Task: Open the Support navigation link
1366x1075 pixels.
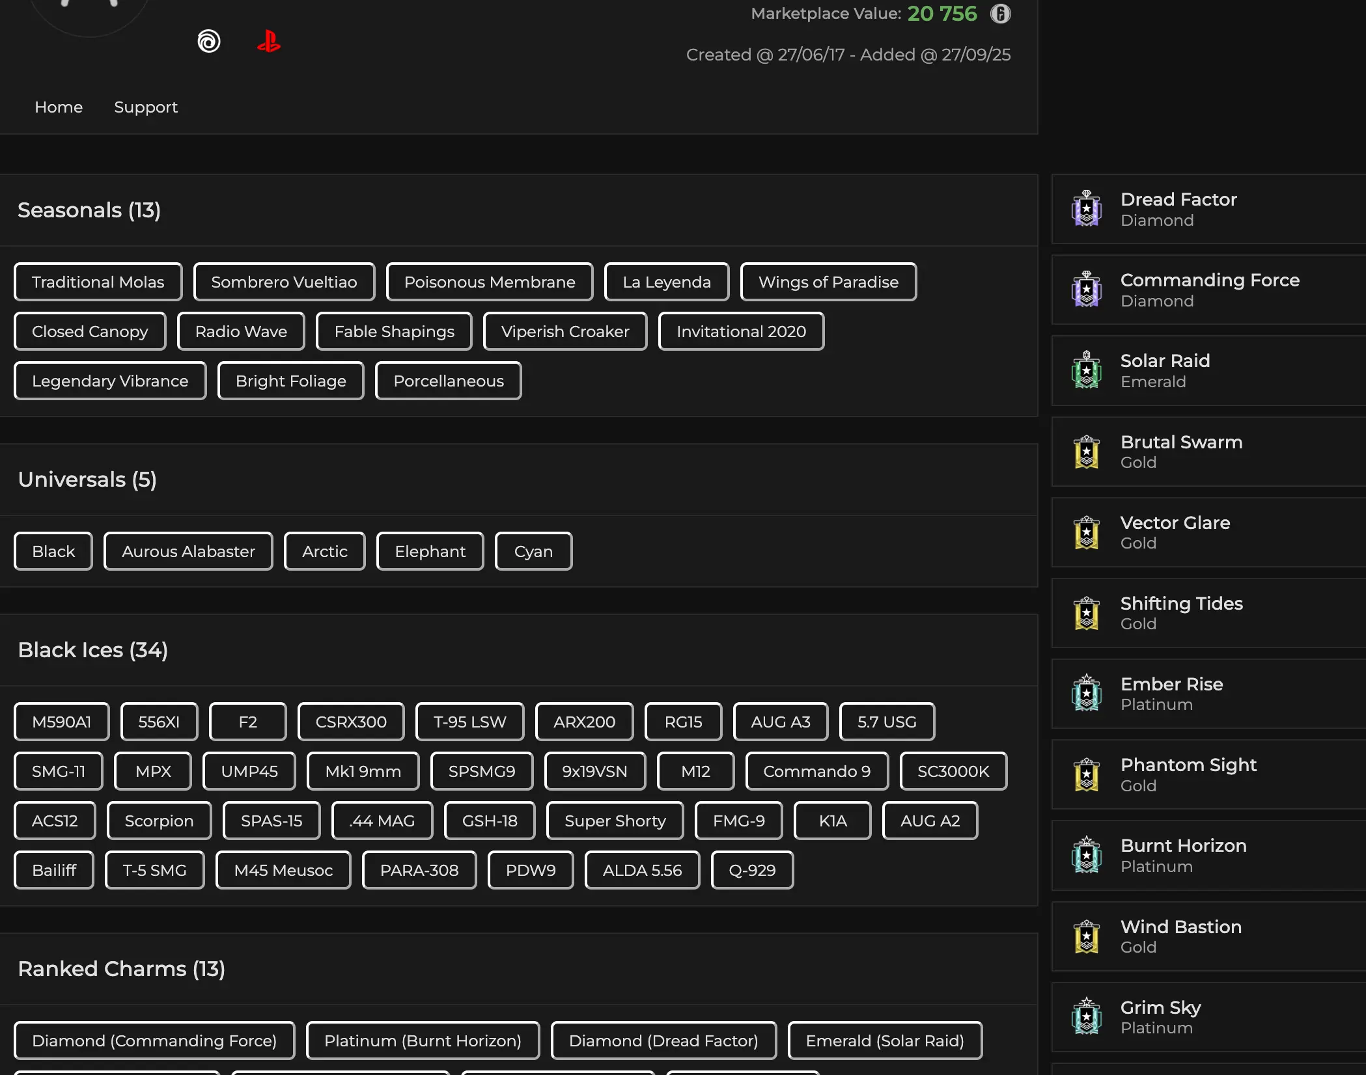Action: tap(146, 107)
